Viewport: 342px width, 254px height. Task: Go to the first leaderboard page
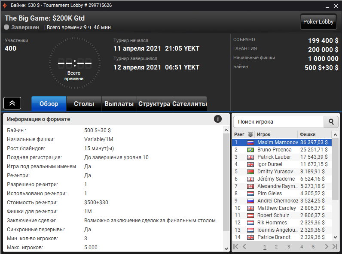point(236,246)
